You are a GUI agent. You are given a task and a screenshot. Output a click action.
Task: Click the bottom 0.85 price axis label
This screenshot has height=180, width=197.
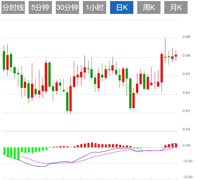186,129
